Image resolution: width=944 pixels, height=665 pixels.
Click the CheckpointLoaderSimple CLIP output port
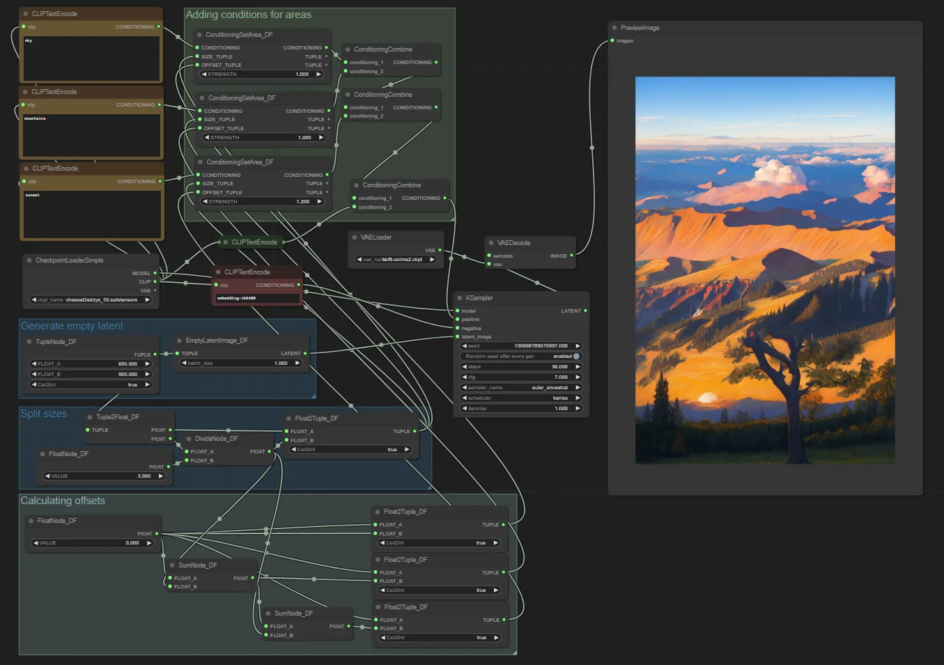point(155,281)
